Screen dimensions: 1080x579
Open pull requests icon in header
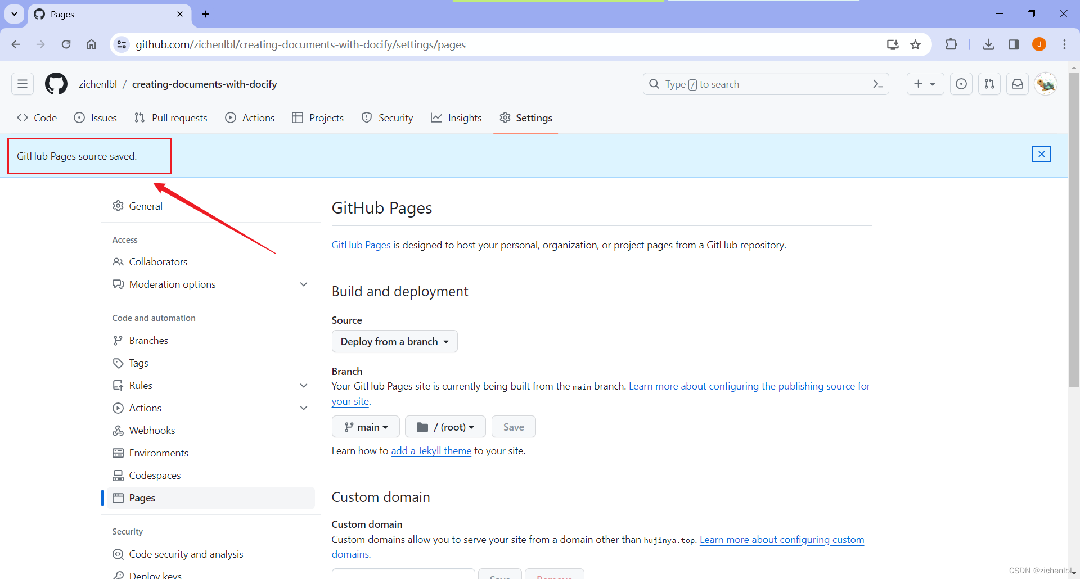point(989,84)
